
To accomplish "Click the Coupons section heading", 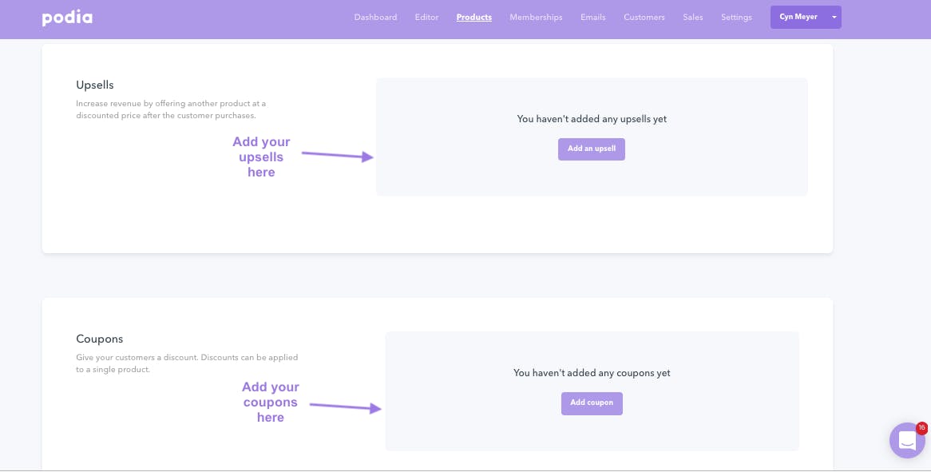I will [x=100, y=339].
